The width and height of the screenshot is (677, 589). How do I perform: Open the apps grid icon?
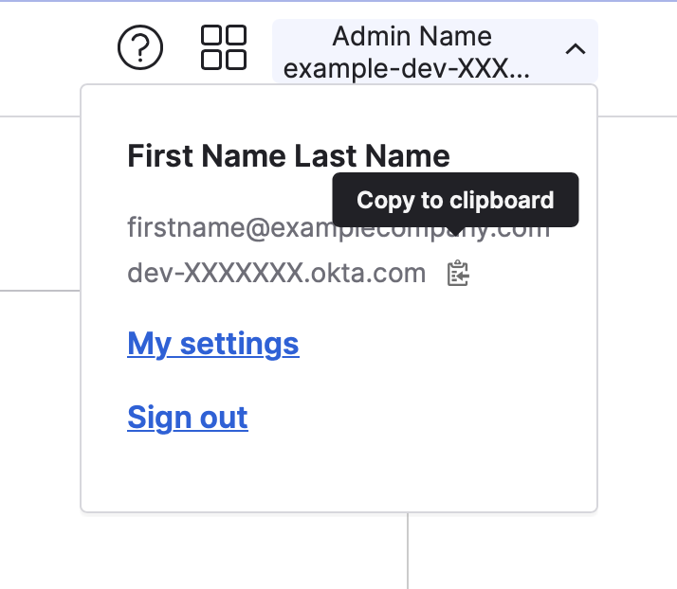tap(224, 47)
